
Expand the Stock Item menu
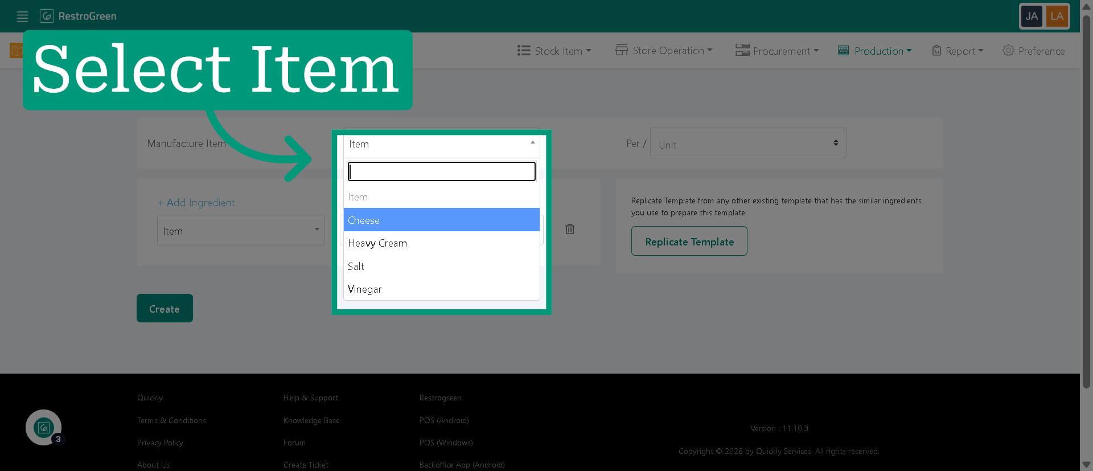pos(554,51)
